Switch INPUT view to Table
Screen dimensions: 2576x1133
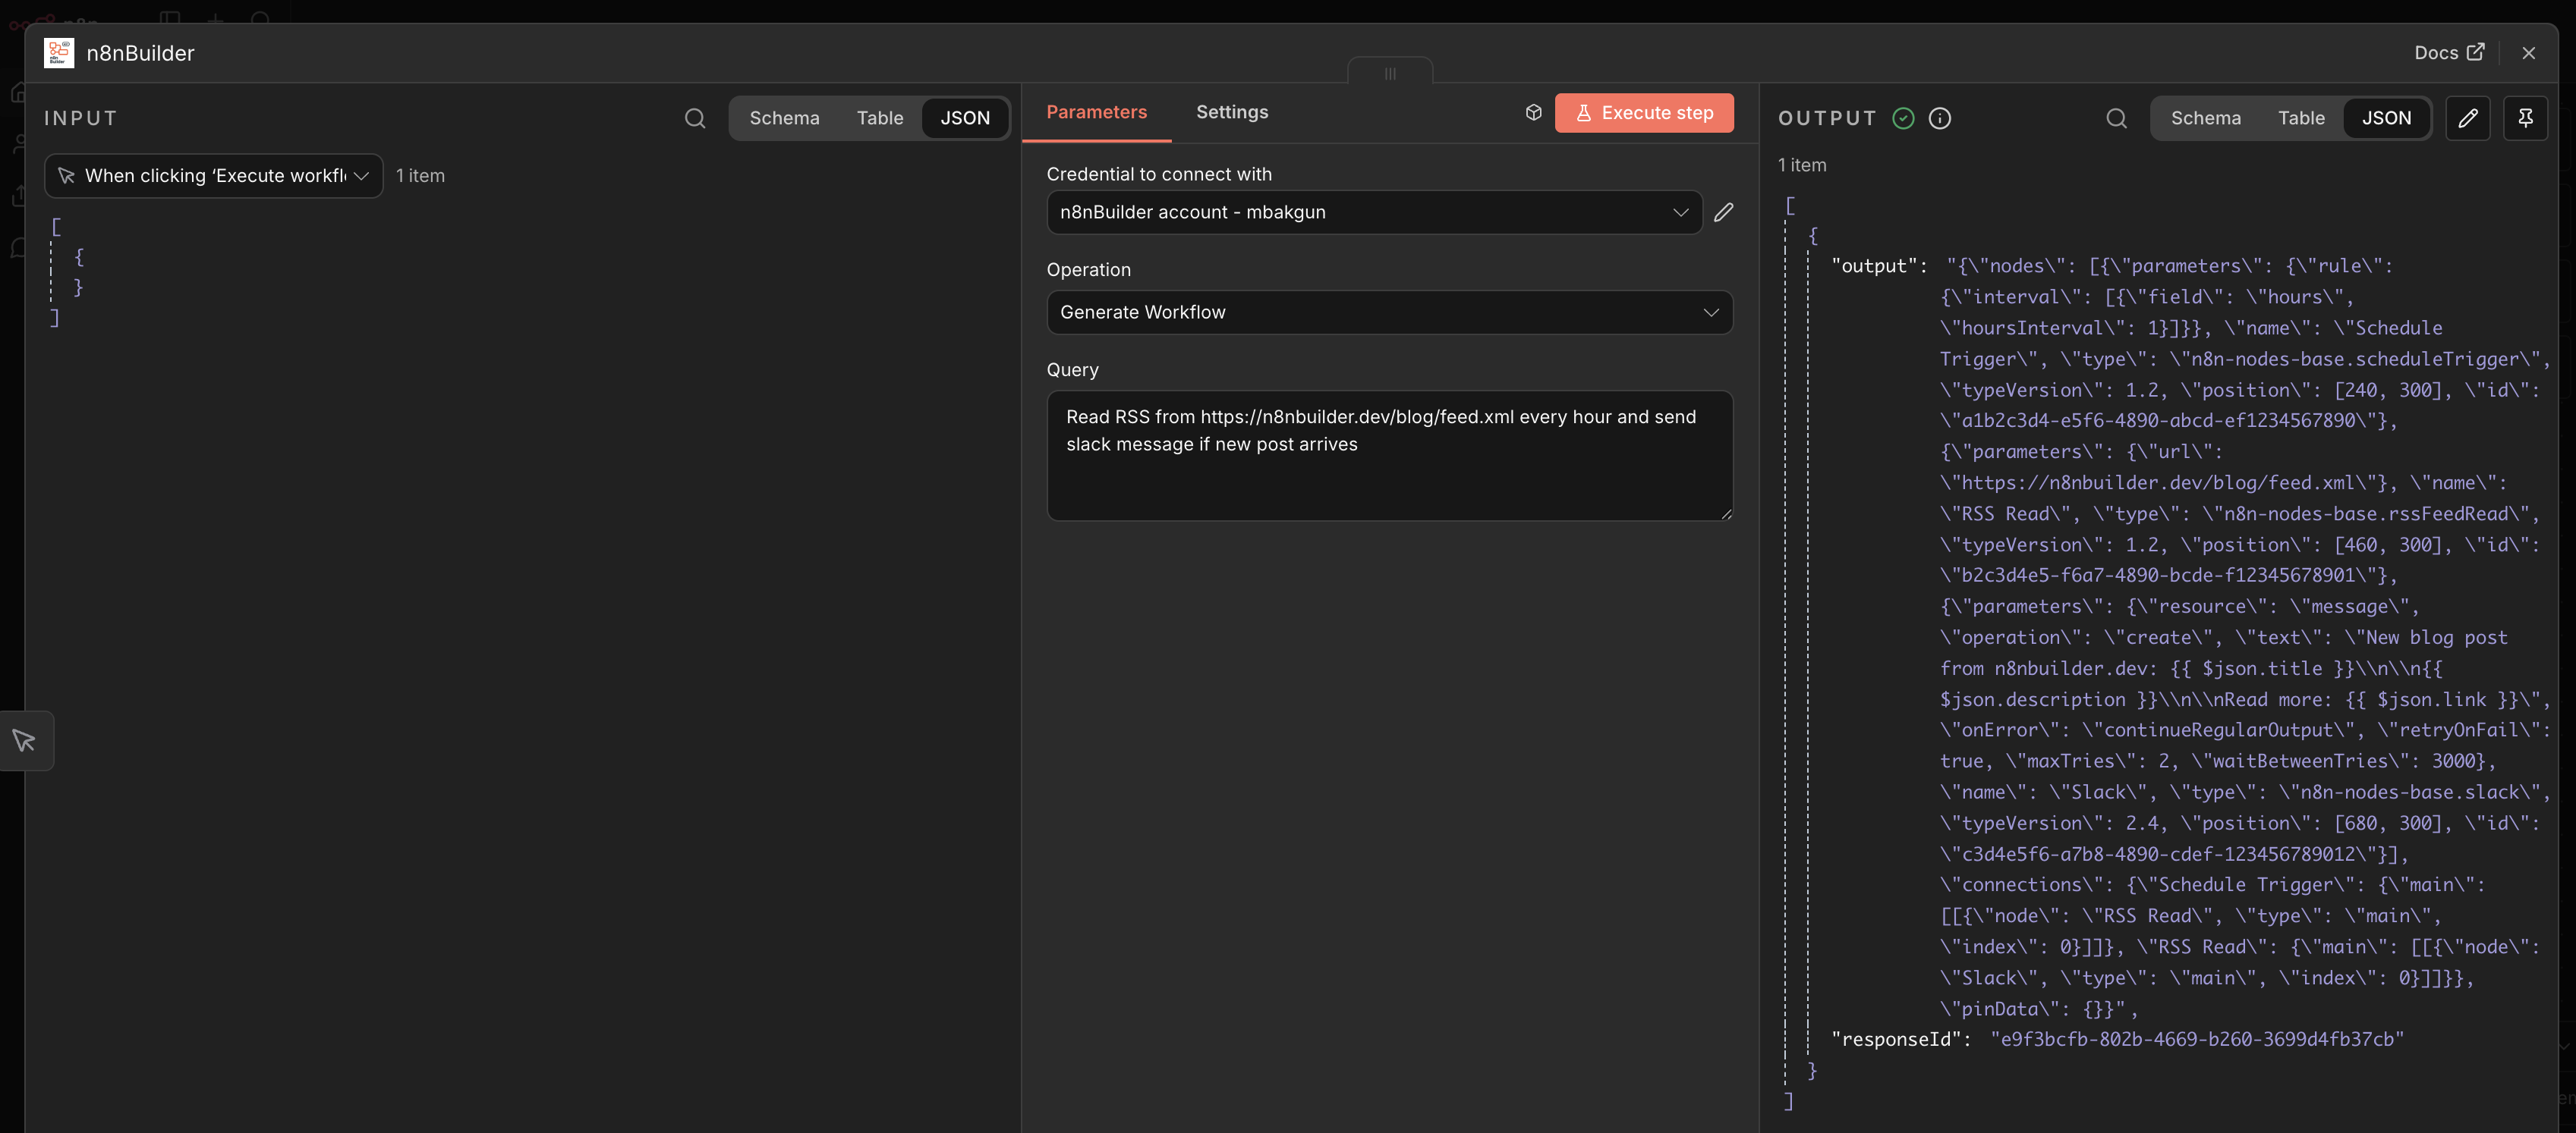tap(879, 118)
